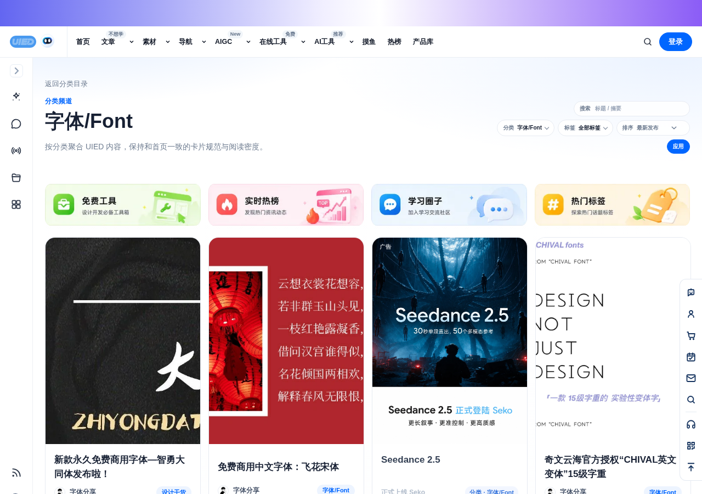
Task: Click the blue 登录 button
Action: (676, 42)
